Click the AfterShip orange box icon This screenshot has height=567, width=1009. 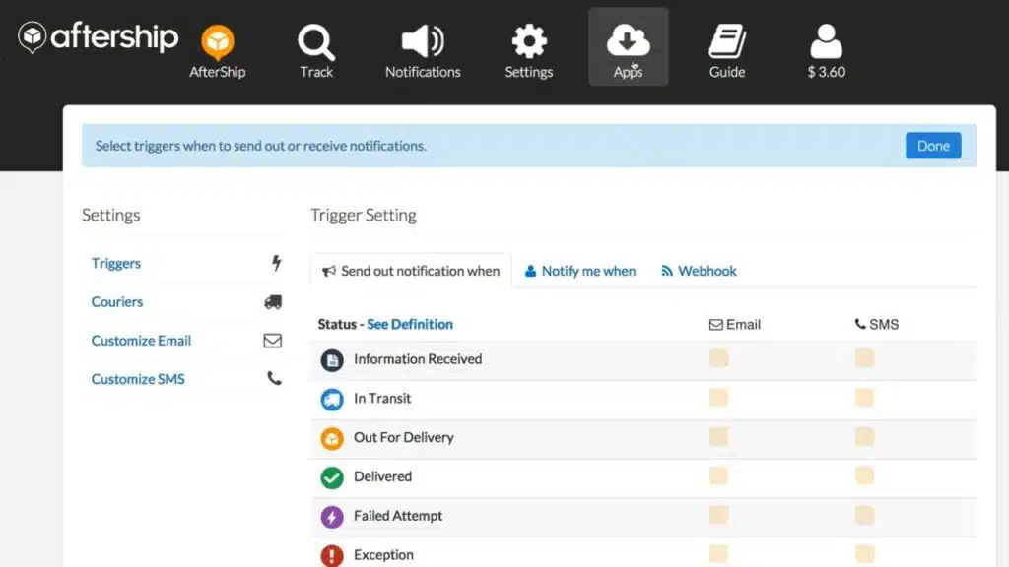217,42
